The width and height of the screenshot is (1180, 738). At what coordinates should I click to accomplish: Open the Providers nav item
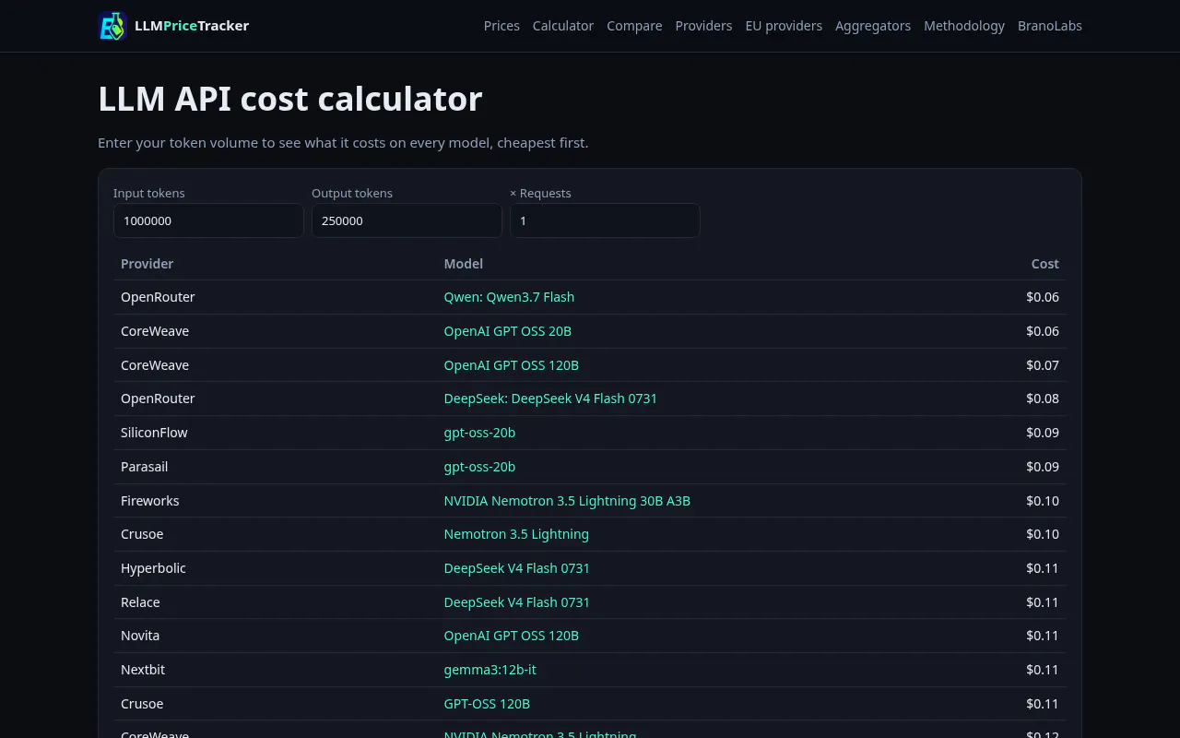(x=703, y=26)
